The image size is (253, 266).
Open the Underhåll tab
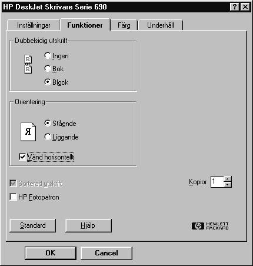pos(161,25)
